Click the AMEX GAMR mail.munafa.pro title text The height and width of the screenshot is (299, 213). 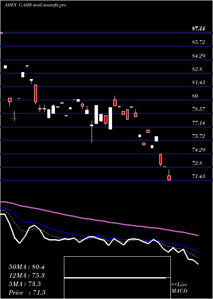pos(35,5)
